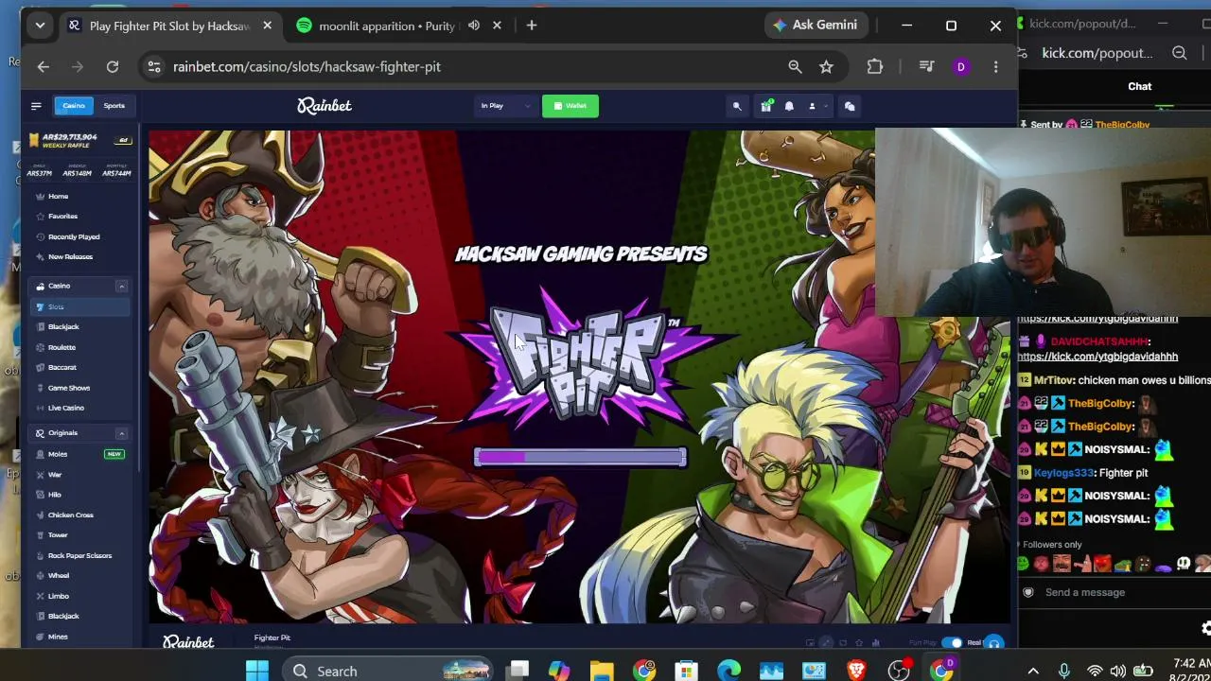Viewport: 1211px width, 681px height.
Task: Collapse the Casino sidebar section
Action: point(121,286)
